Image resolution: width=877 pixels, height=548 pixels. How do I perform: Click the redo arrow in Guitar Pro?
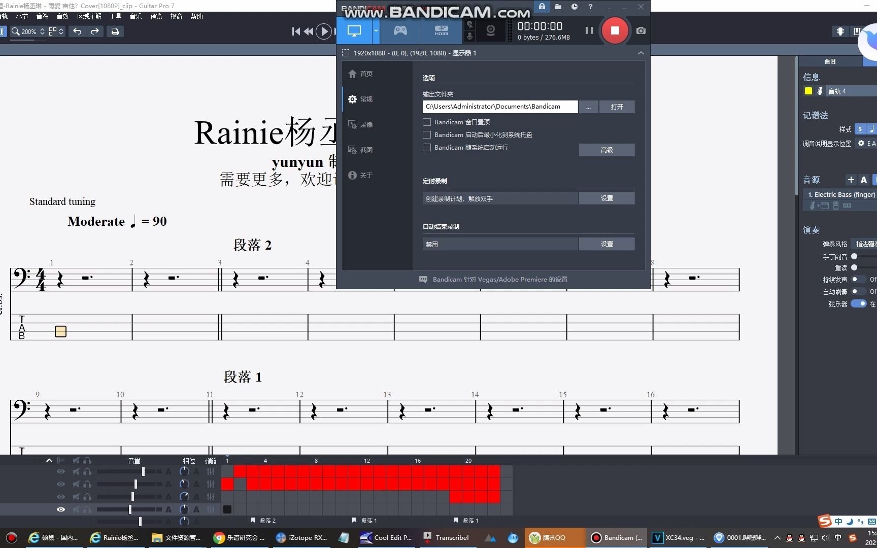[95, 31]
